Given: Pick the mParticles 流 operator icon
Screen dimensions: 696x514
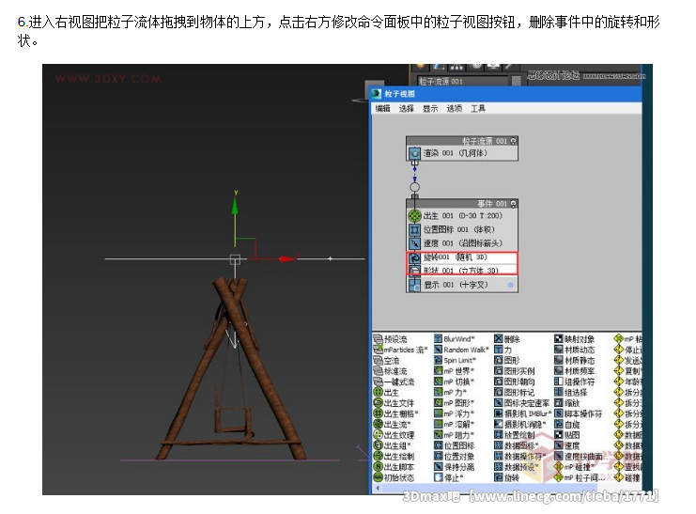Looking at the screenshot, I should point(378,350).
